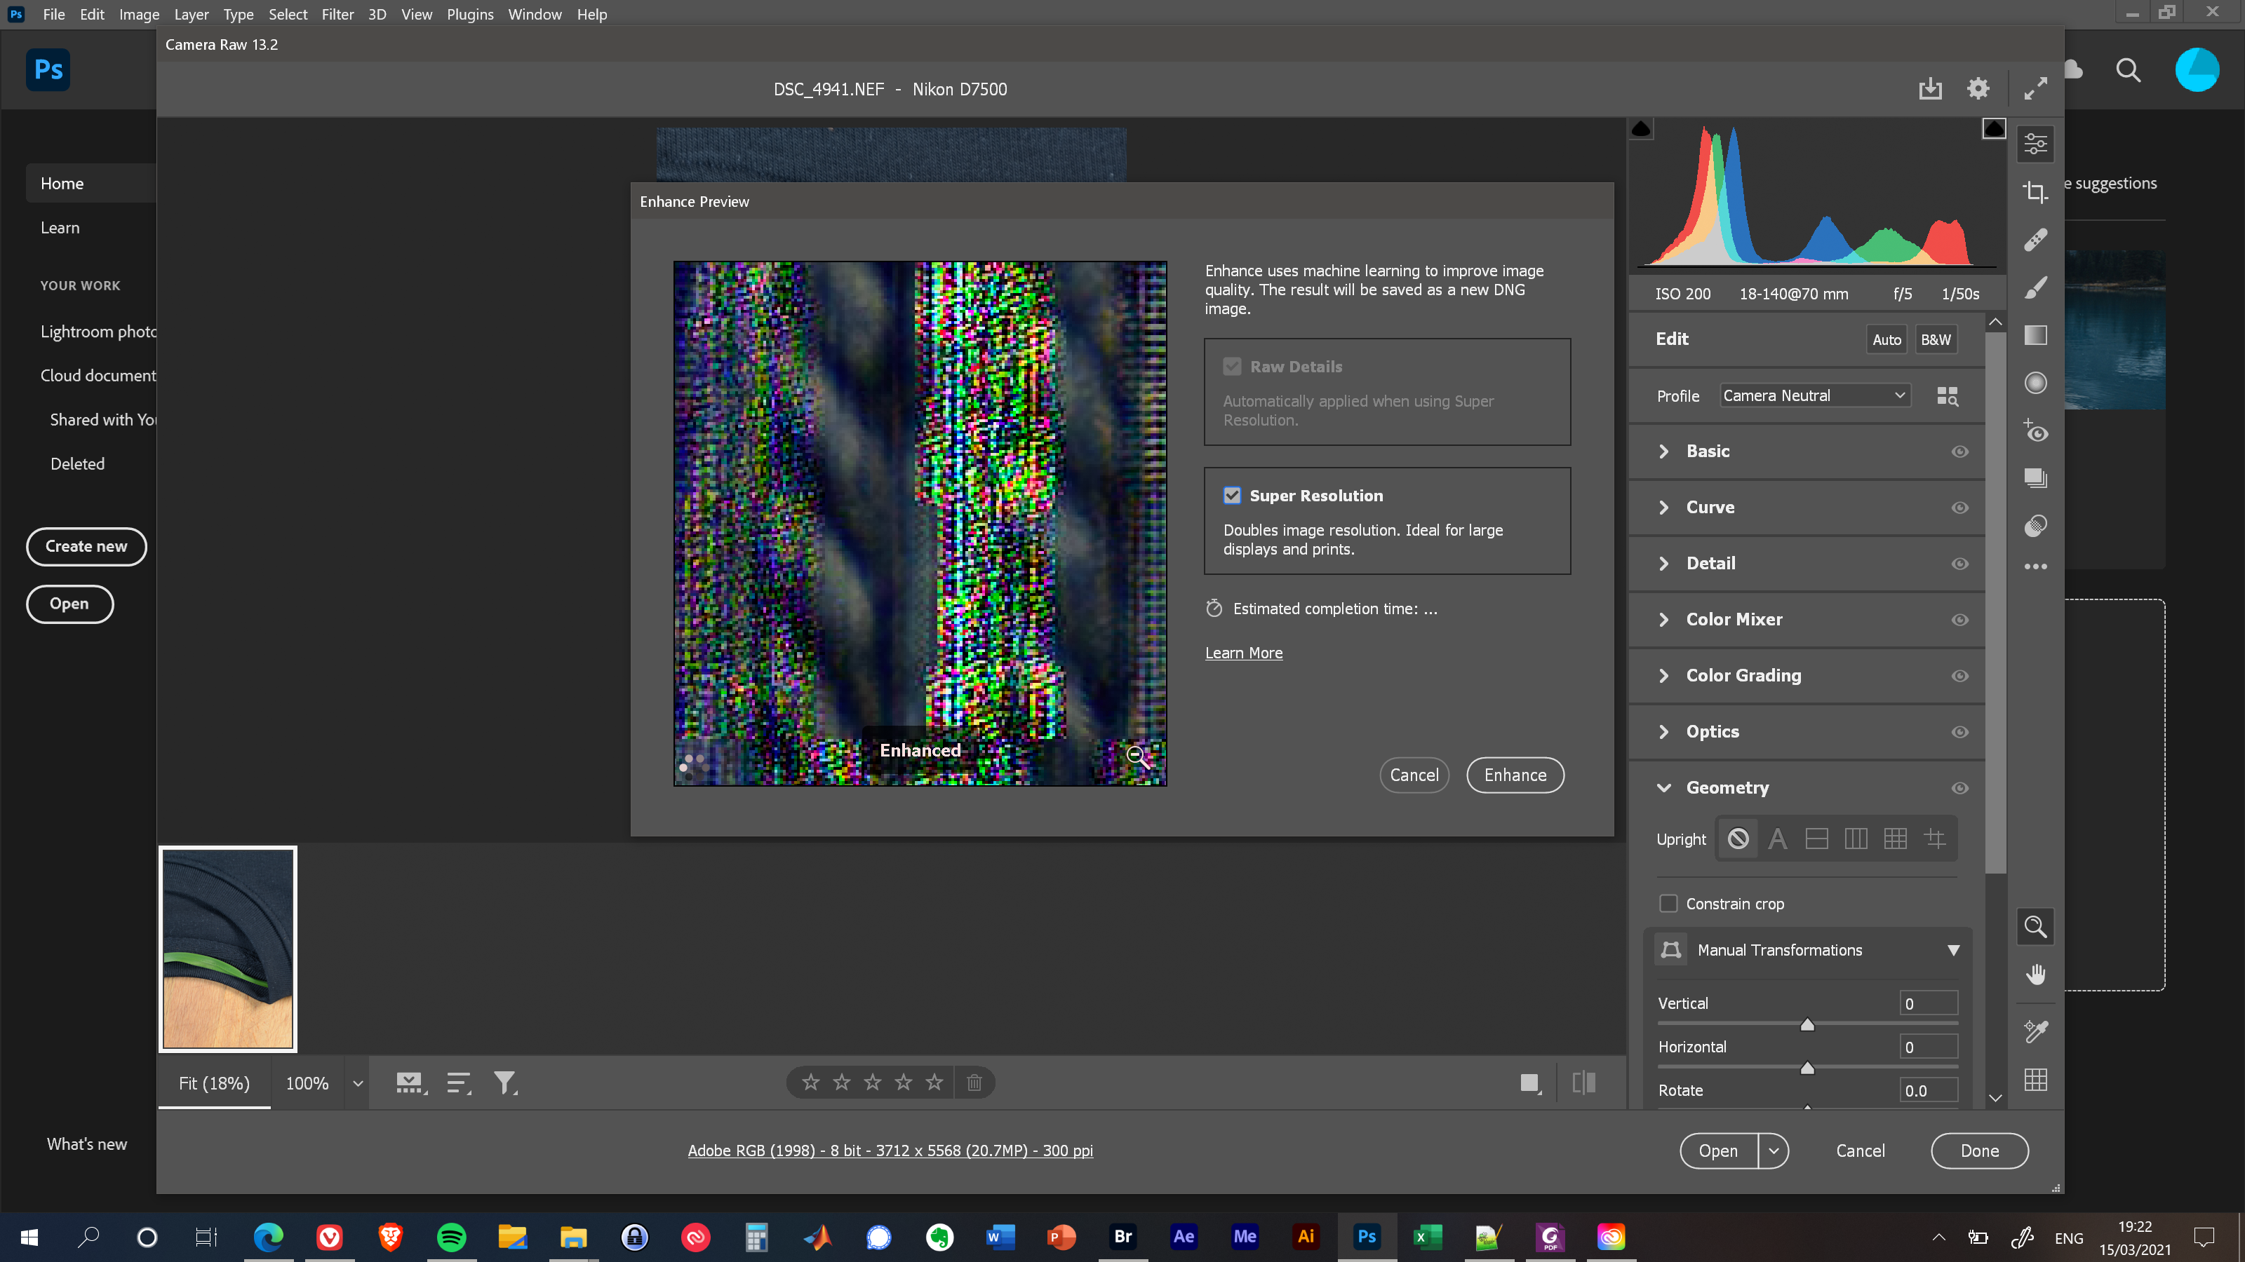2245x1262 pixels.
Task: Uncheck the Super Resolution checkbox
Action: tap(1231, 496)
